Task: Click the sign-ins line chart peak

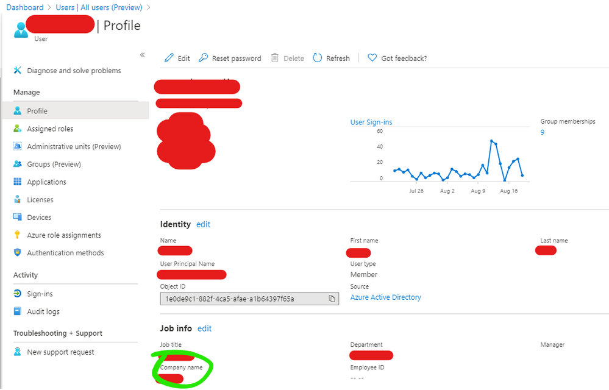Action: click(x=492, y=141)
